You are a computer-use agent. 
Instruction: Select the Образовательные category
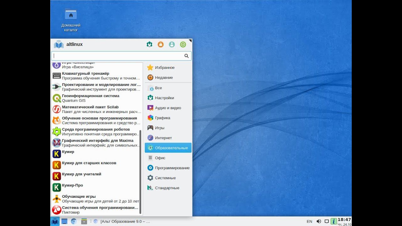point(168,148)
